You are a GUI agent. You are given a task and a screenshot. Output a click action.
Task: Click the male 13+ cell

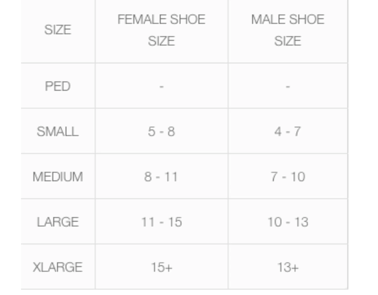tap(288, 267)
